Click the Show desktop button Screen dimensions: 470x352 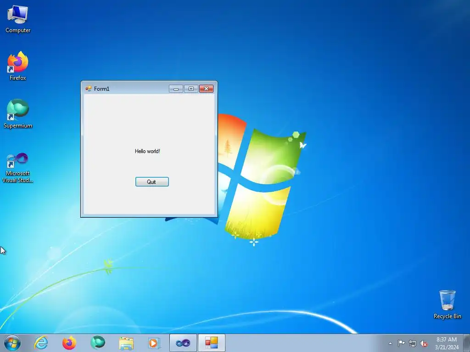(467, 343)
